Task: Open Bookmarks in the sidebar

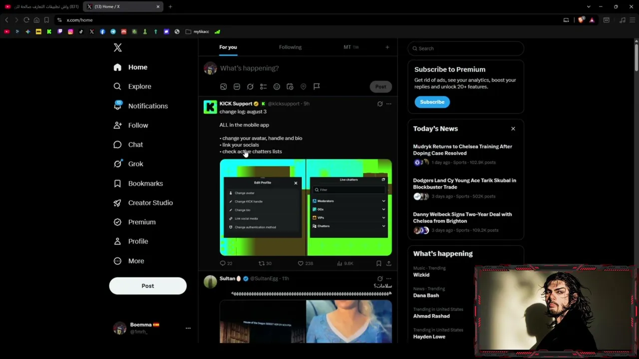Action: (x=139, y=183)
